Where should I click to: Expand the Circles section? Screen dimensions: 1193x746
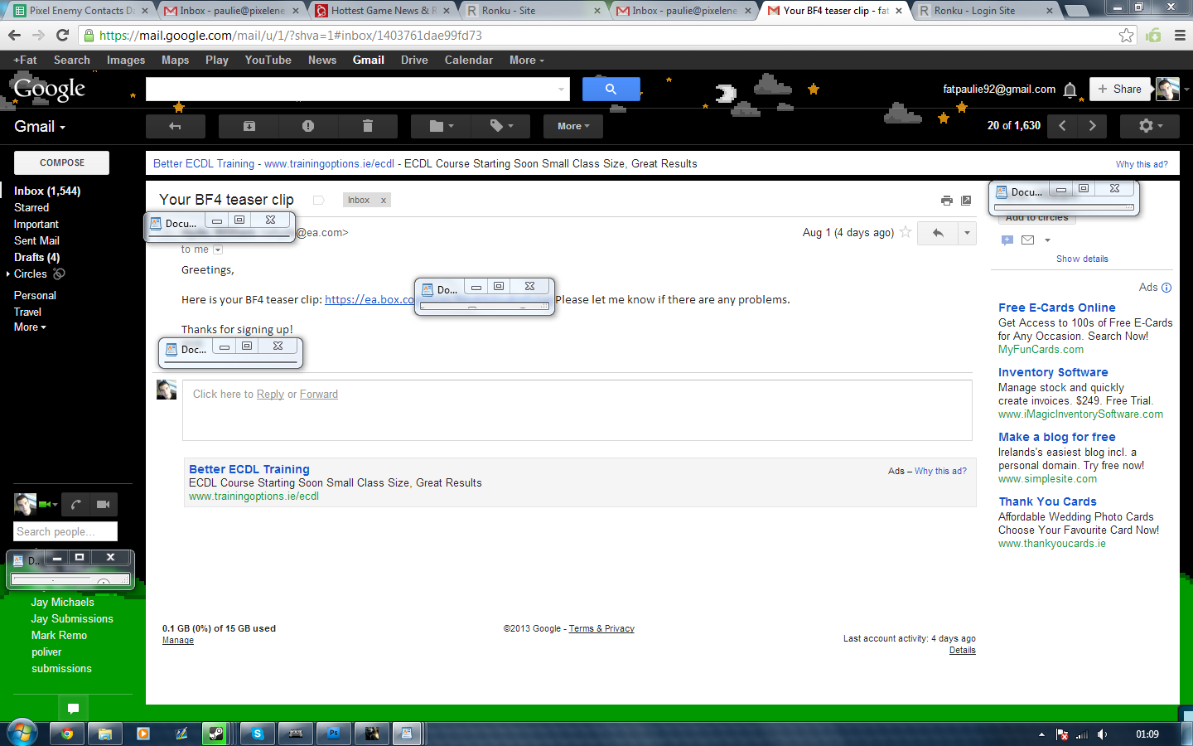[8, 274]
